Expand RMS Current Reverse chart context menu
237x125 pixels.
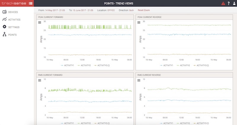pos(139,80)
